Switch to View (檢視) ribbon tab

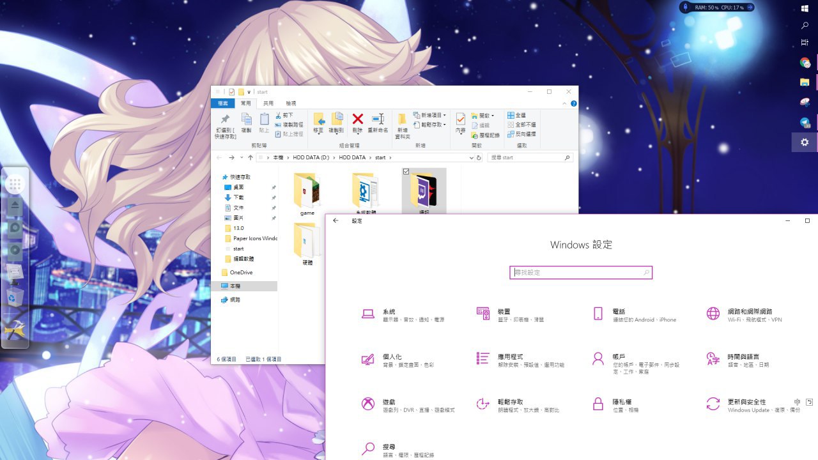click(x=291, y=103)
